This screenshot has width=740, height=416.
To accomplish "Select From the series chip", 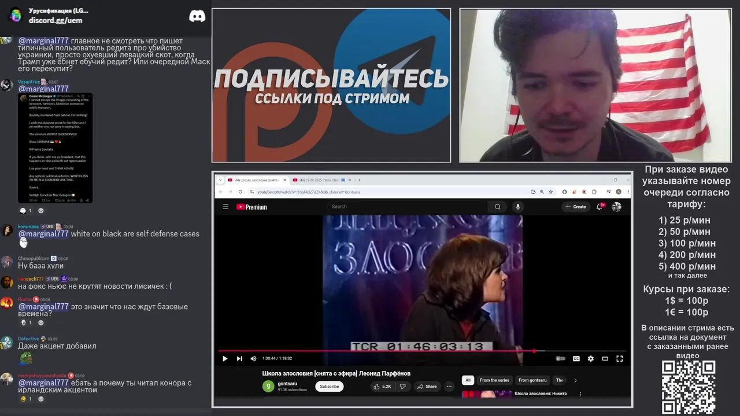I will click(x=494, y=380).
